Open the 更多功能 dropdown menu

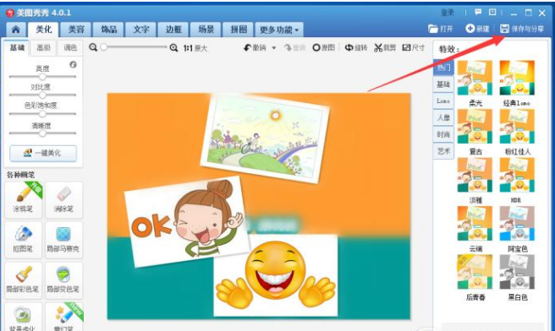279,30
